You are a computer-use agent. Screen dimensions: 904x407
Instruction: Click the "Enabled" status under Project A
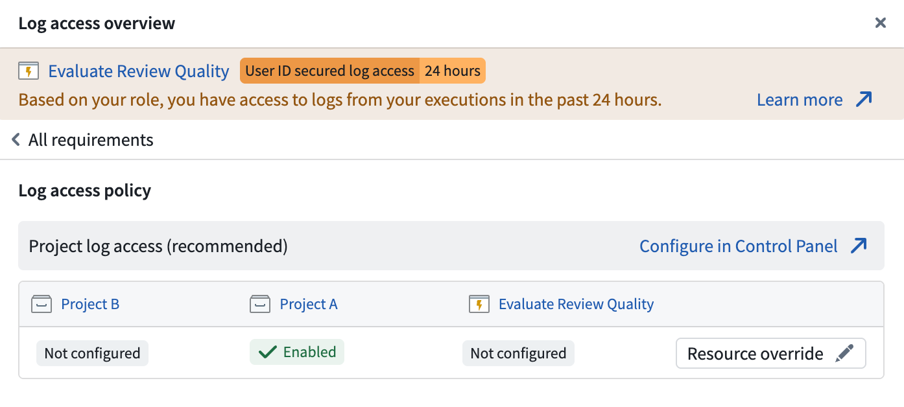coord(297,352)
